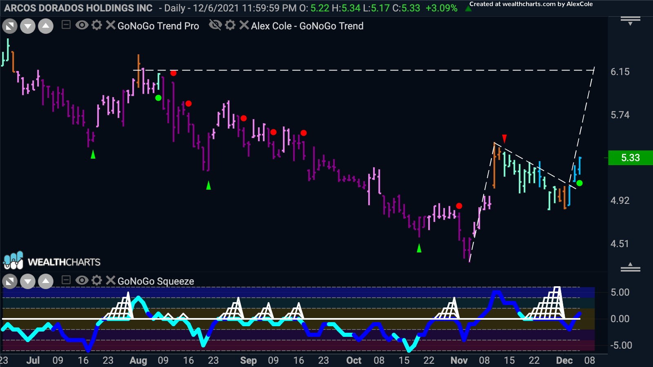The width and height of the screenshot is (653, 367).
Task: Click the current price label 5.33
Action: tap(631, 158)
